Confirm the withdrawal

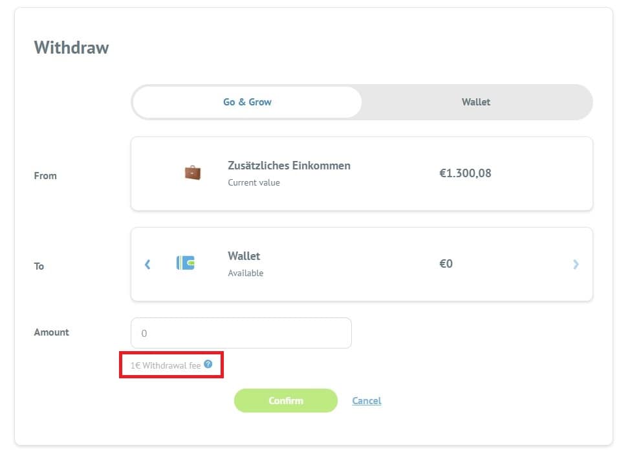[x=285, y=400]
